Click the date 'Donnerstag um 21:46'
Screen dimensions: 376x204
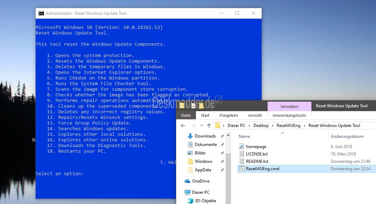click(351, 161)
